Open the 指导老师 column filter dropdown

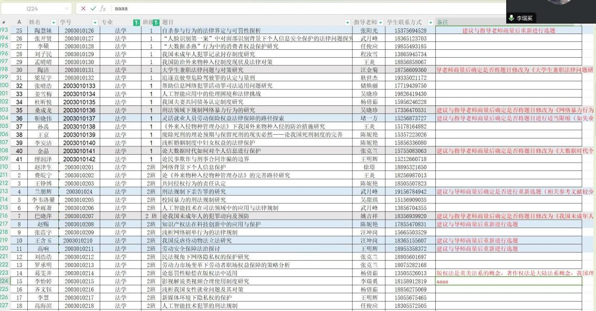click(381, 23)
